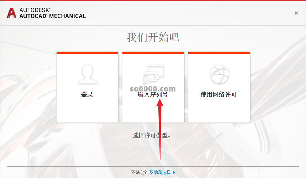Click the AUTODESK wordmark in the header
Screen dimensions: 306x178
point(35,10)
